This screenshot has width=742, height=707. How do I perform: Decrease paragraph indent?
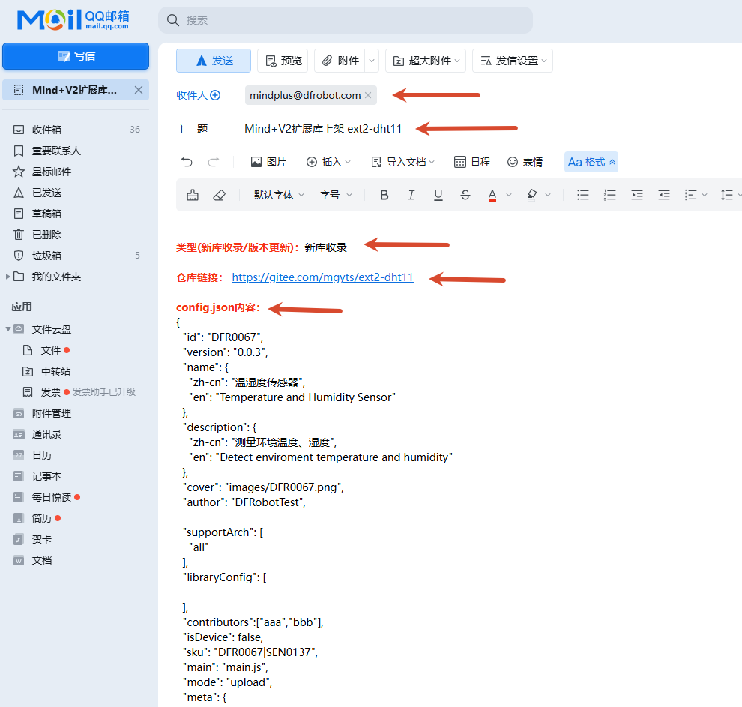[x=664, y=195]
